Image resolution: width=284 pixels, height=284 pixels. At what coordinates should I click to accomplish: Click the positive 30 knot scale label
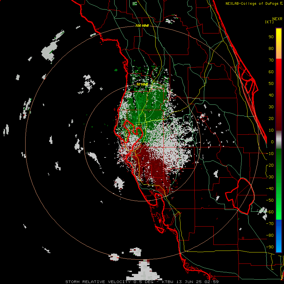[271, 107]
